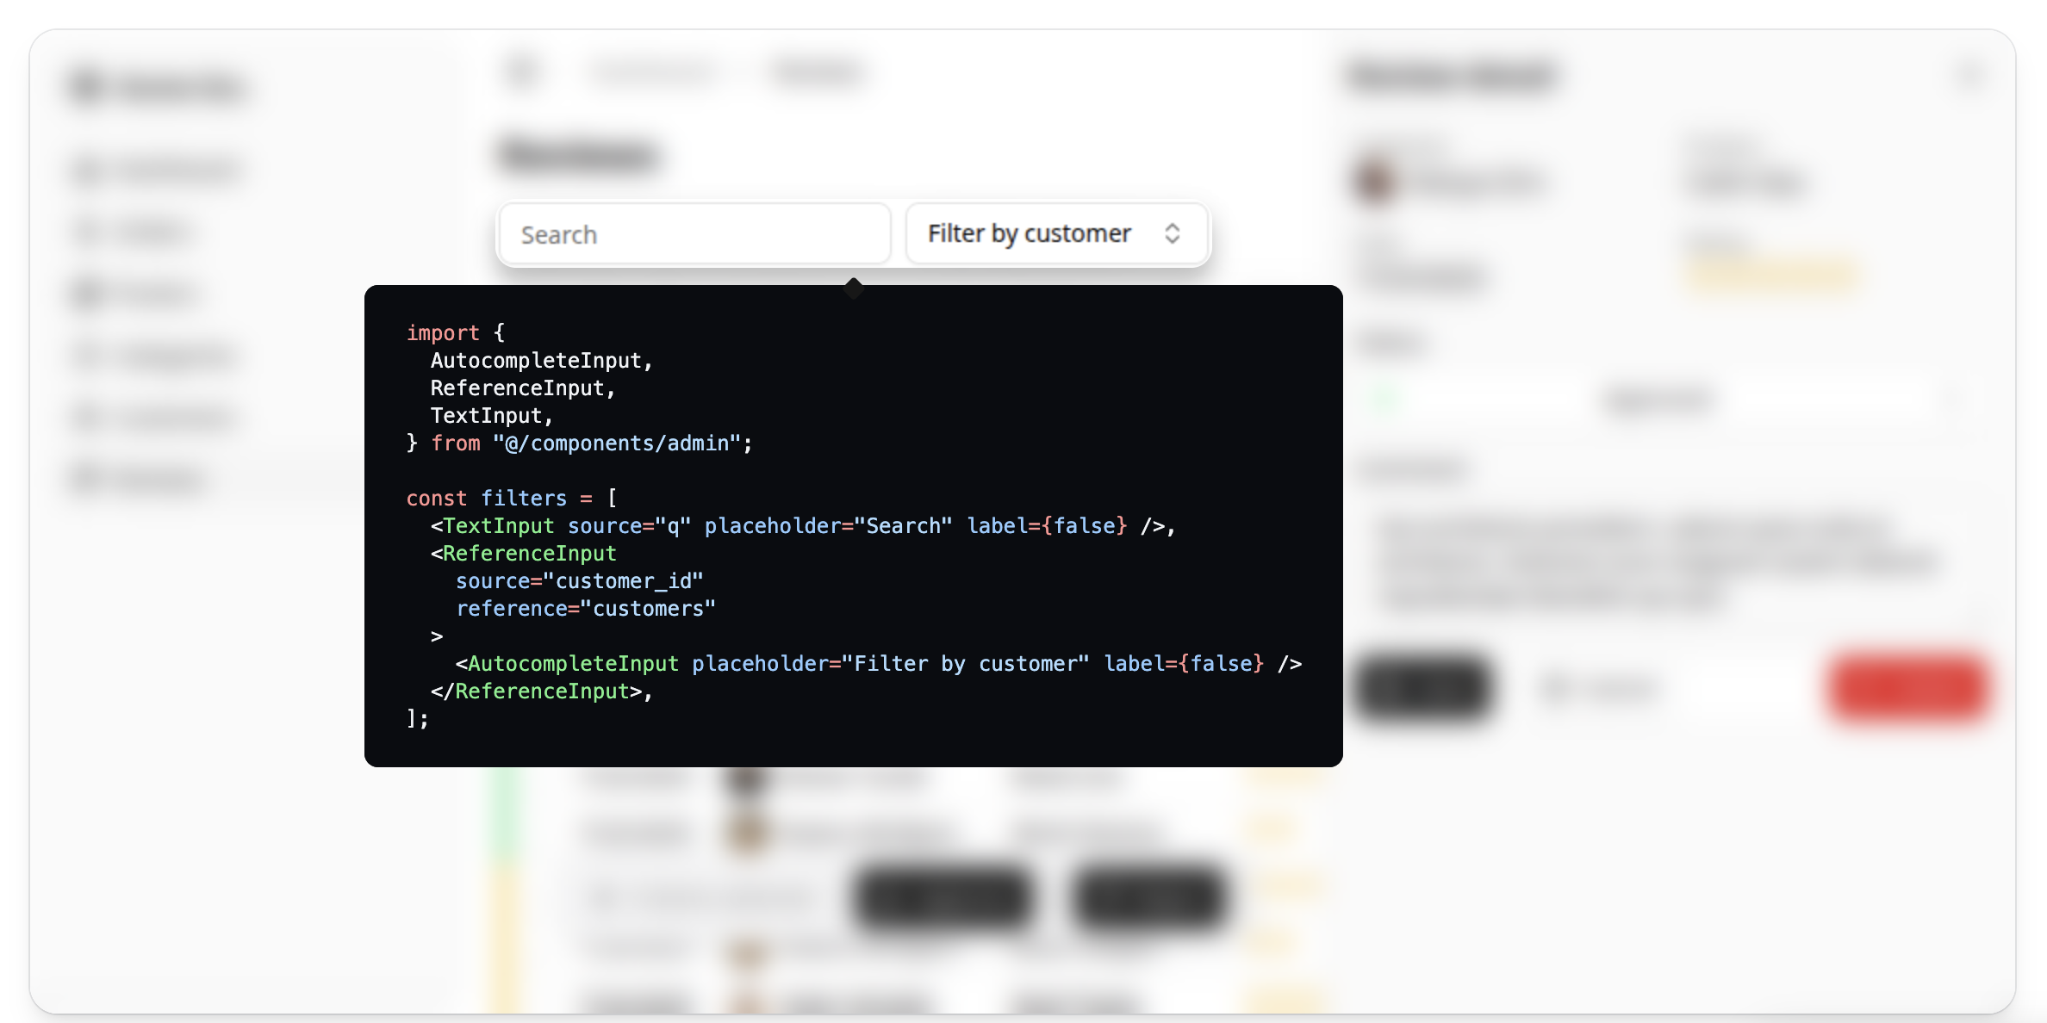
Task: Click the blurred green star icon in detail panel
Action: (x=1385, y=400)
